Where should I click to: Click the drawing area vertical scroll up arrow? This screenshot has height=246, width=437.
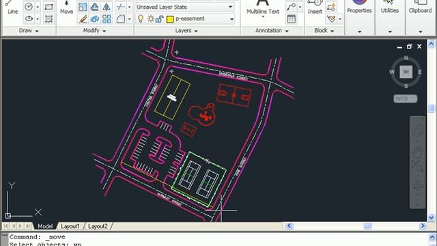(x=431, y=44)
